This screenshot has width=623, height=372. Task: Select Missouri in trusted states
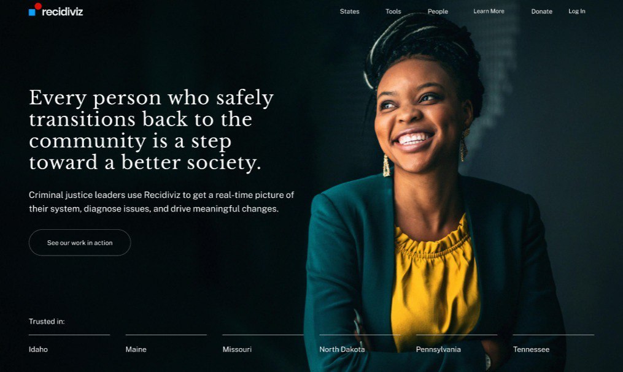(x=237, y=349)
